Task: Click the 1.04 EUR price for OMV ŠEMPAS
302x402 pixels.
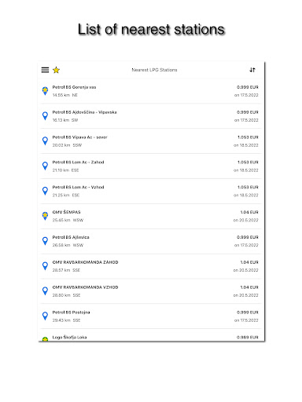Action: [249, 212]
